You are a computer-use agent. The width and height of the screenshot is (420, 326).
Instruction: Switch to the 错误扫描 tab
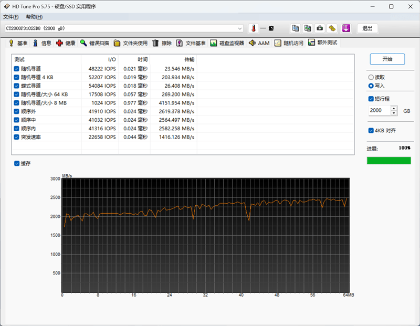pos(94,43)
